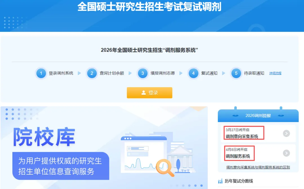Click triangle arrow after 登录调剂系统 step

pos(79,73)
